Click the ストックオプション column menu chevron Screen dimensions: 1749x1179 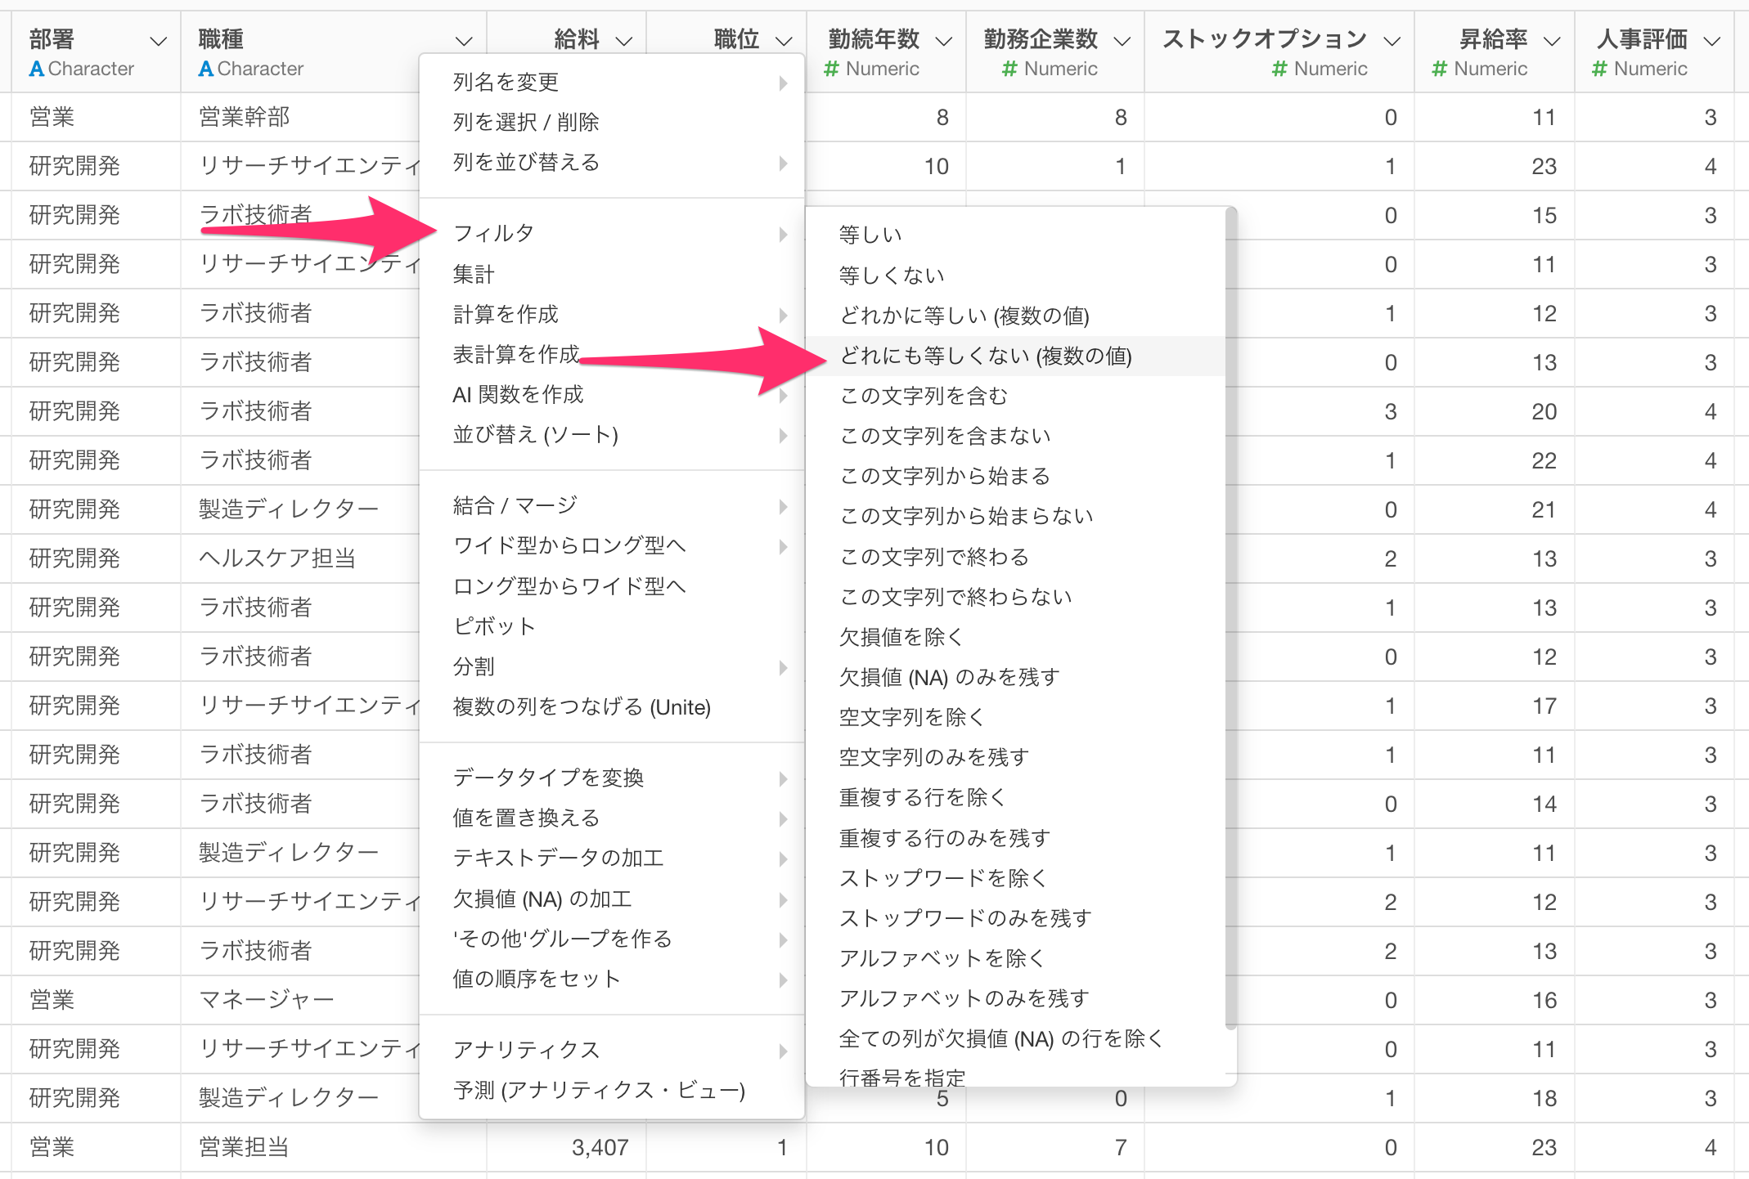coord(1392,41)
